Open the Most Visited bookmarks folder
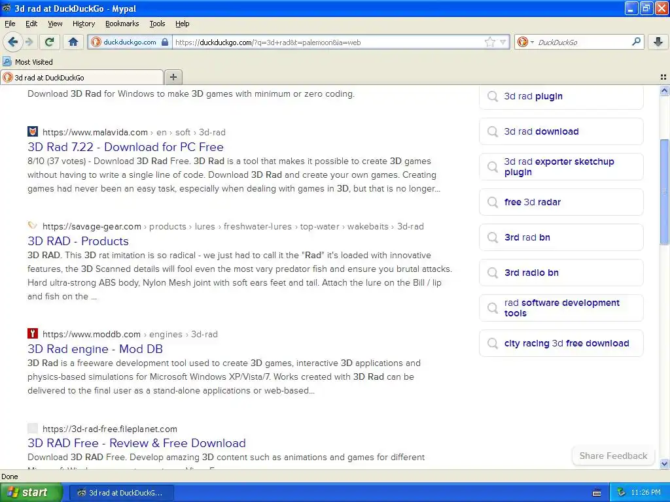This screenshot has height=502, width=670. [x=27, y=62]
